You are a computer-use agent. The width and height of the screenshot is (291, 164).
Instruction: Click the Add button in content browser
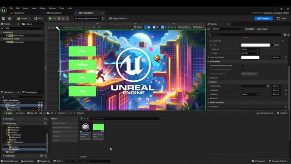[x=8, y=113]
